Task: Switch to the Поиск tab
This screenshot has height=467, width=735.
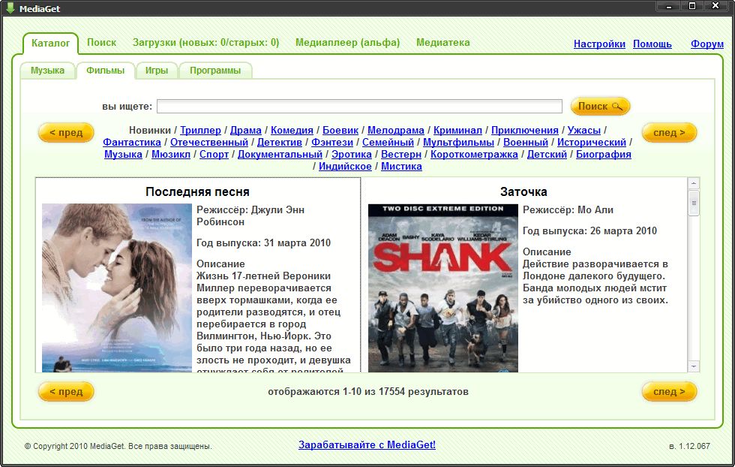Action: pos(101,43)
